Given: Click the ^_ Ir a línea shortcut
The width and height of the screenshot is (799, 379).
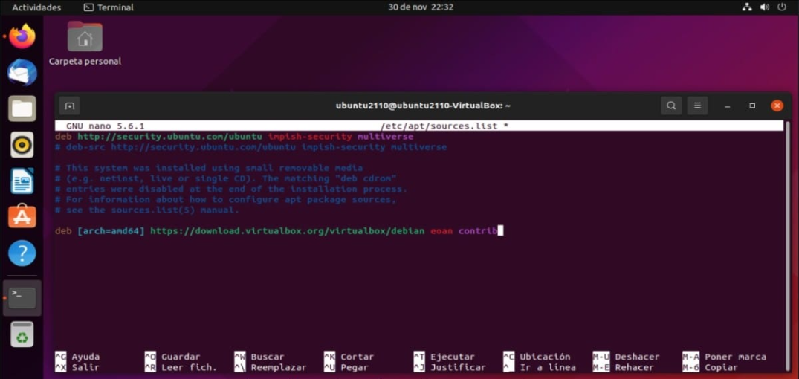Looking at the screenshot, I should pos(540,367).
